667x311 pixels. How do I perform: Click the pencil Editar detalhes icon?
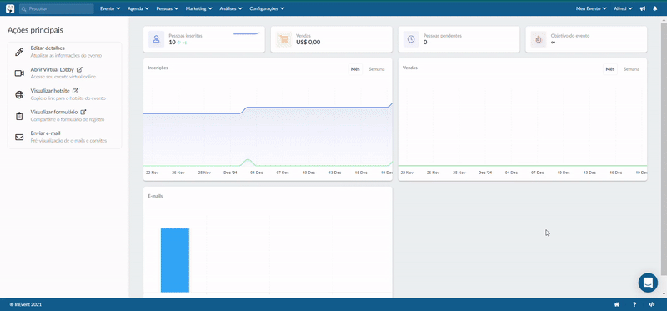tap(19, 52)
